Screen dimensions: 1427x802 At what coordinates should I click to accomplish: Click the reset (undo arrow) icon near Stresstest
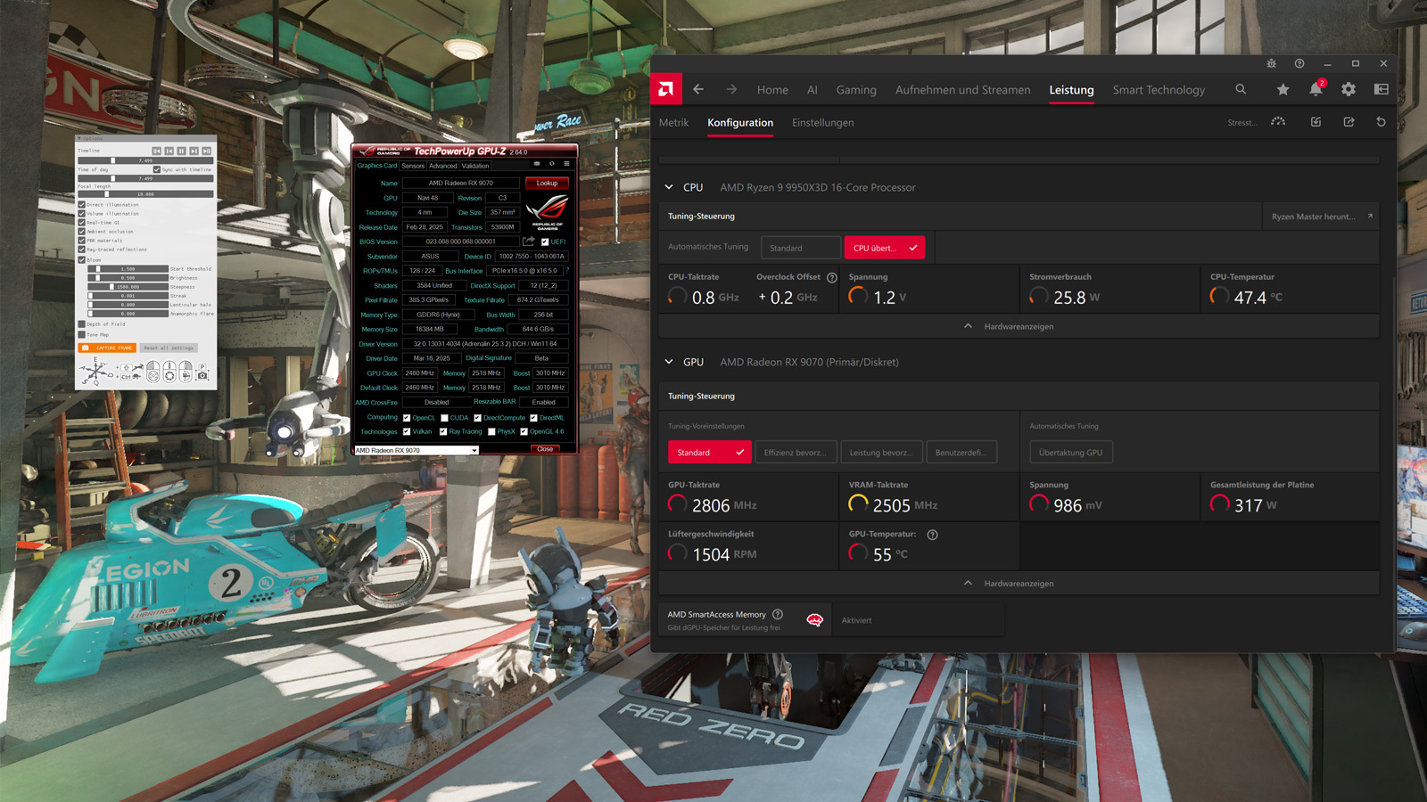click(x=1381, y=122)
